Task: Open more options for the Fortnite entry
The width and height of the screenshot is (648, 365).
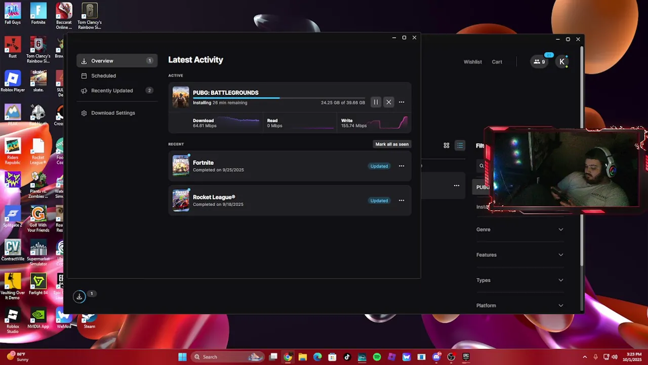Action: point(401,166)
